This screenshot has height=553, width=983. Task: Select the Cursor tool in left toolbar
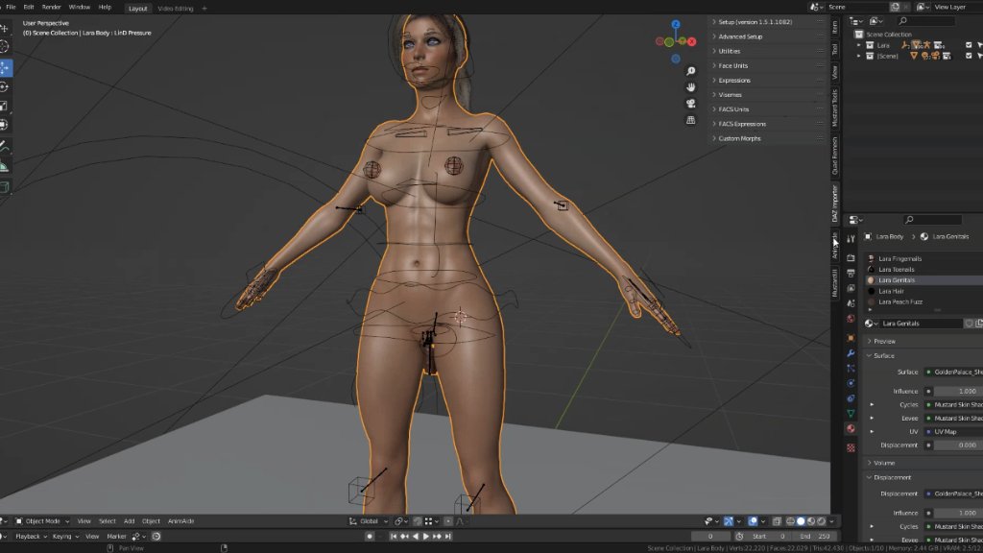[x=4, y=46]
